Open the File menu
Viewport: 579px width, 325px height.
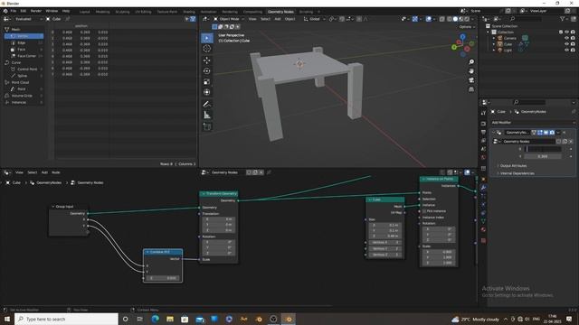tap(14, 11)
